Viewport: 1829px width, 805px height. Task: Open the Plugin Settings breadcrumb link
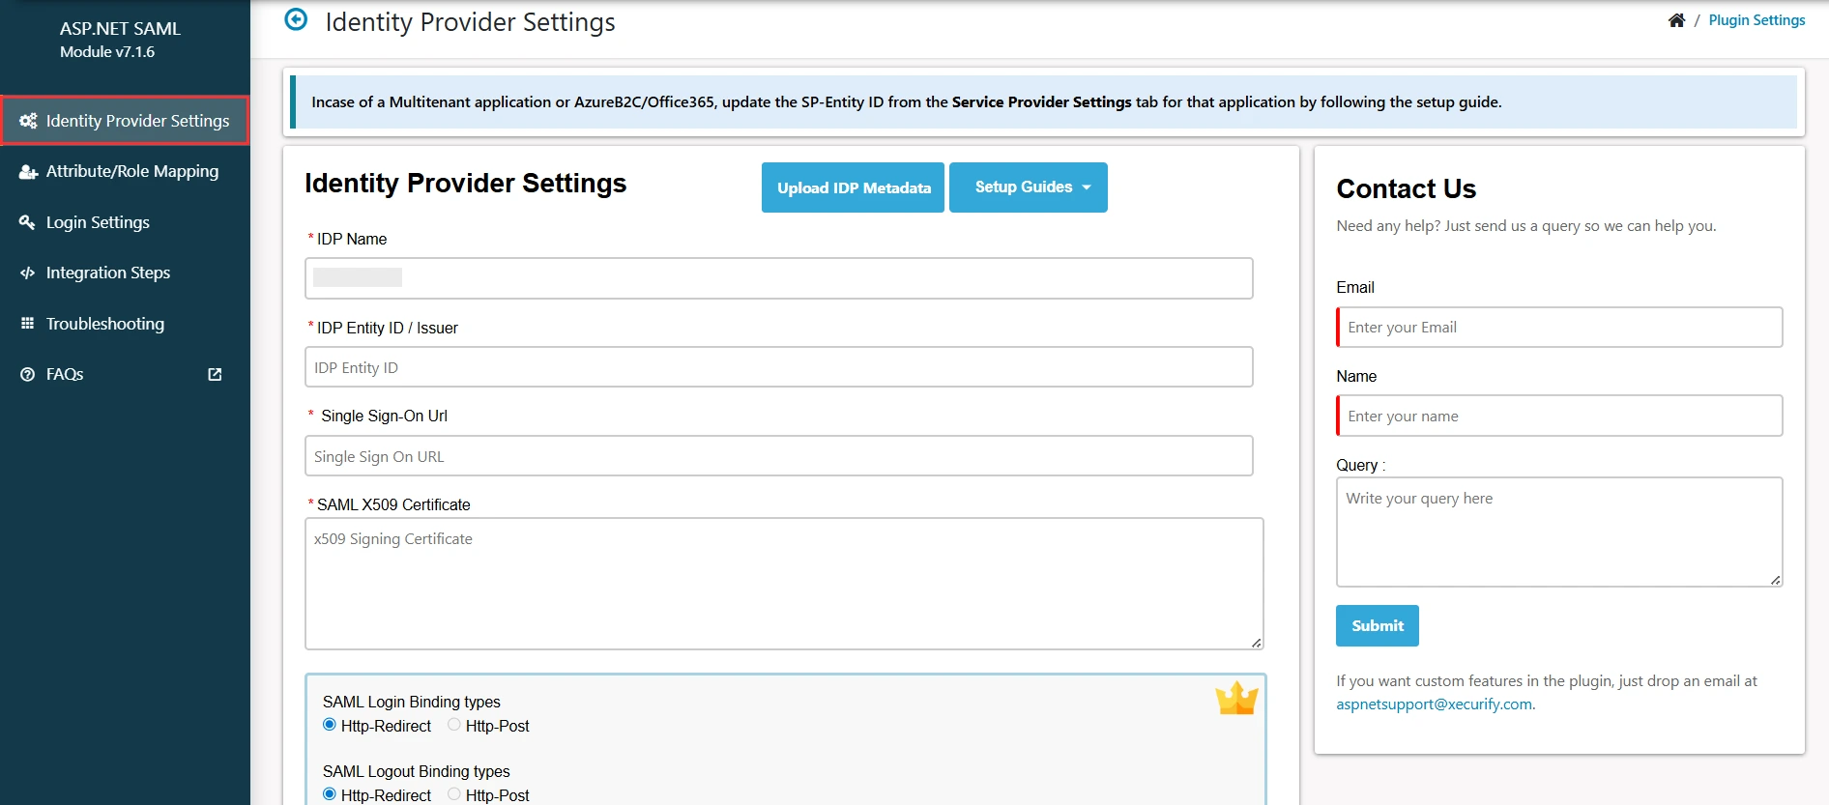click(x=1756, y=20)
